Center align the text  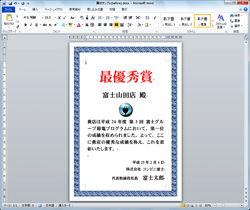(x=105, y=25)
